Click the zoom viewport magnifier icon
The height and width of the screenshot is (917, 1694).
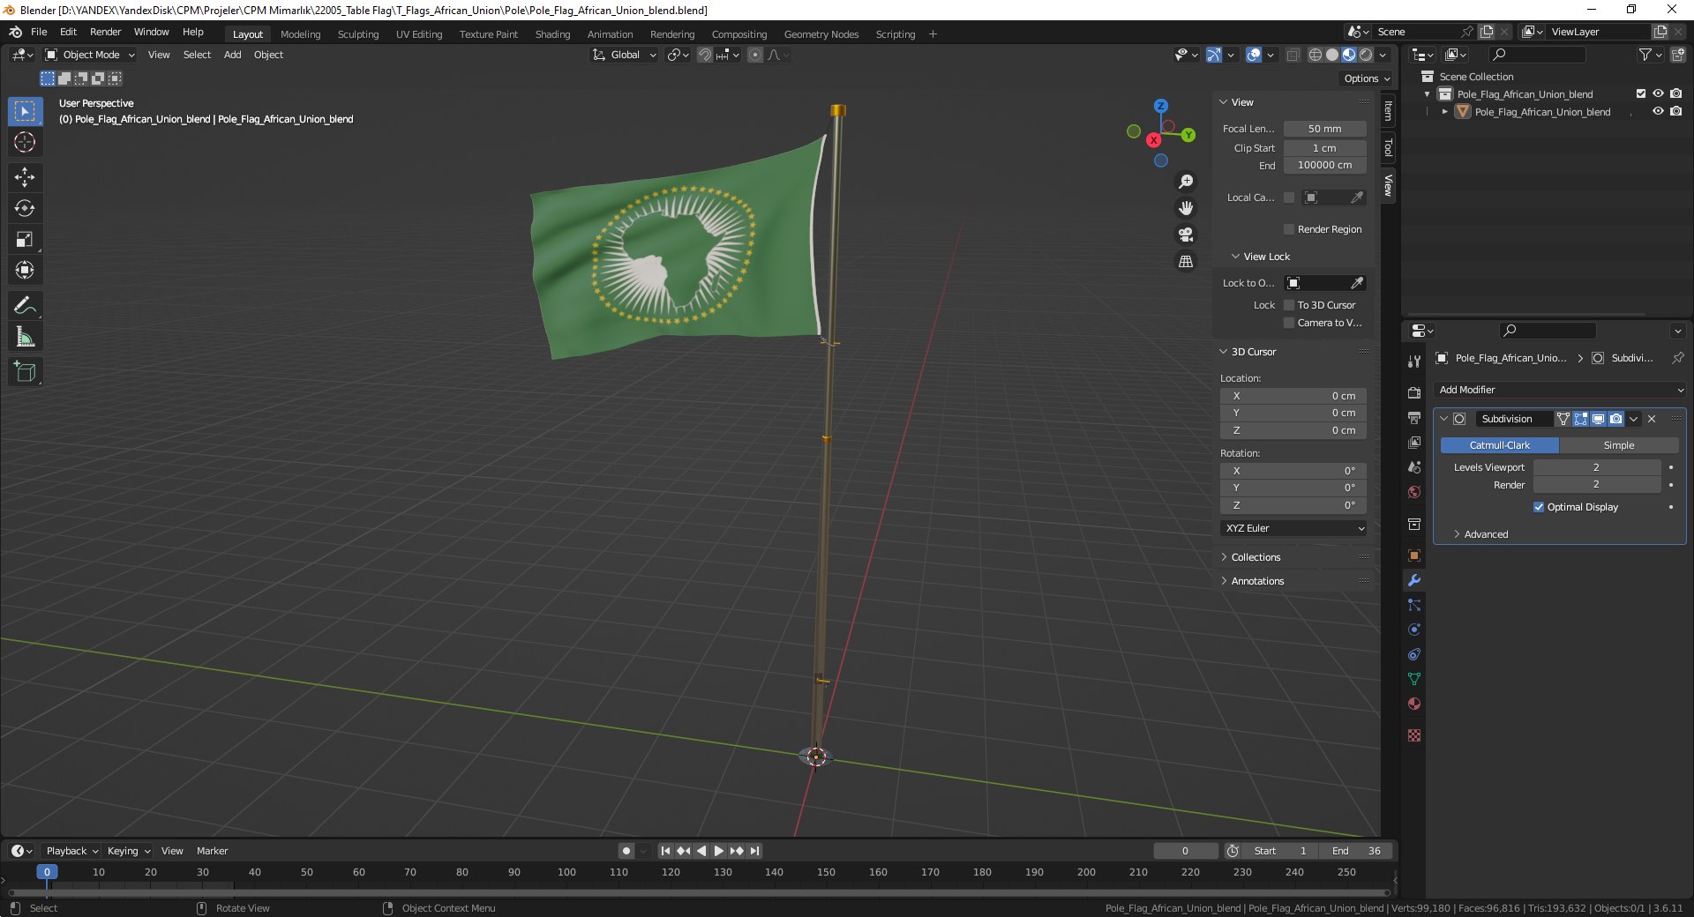click(x=1186, y=182)
